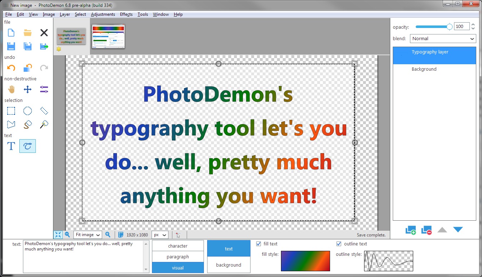482x277 pixels.
Task: Select the move layer tool
Action: (x=28, y=89)
